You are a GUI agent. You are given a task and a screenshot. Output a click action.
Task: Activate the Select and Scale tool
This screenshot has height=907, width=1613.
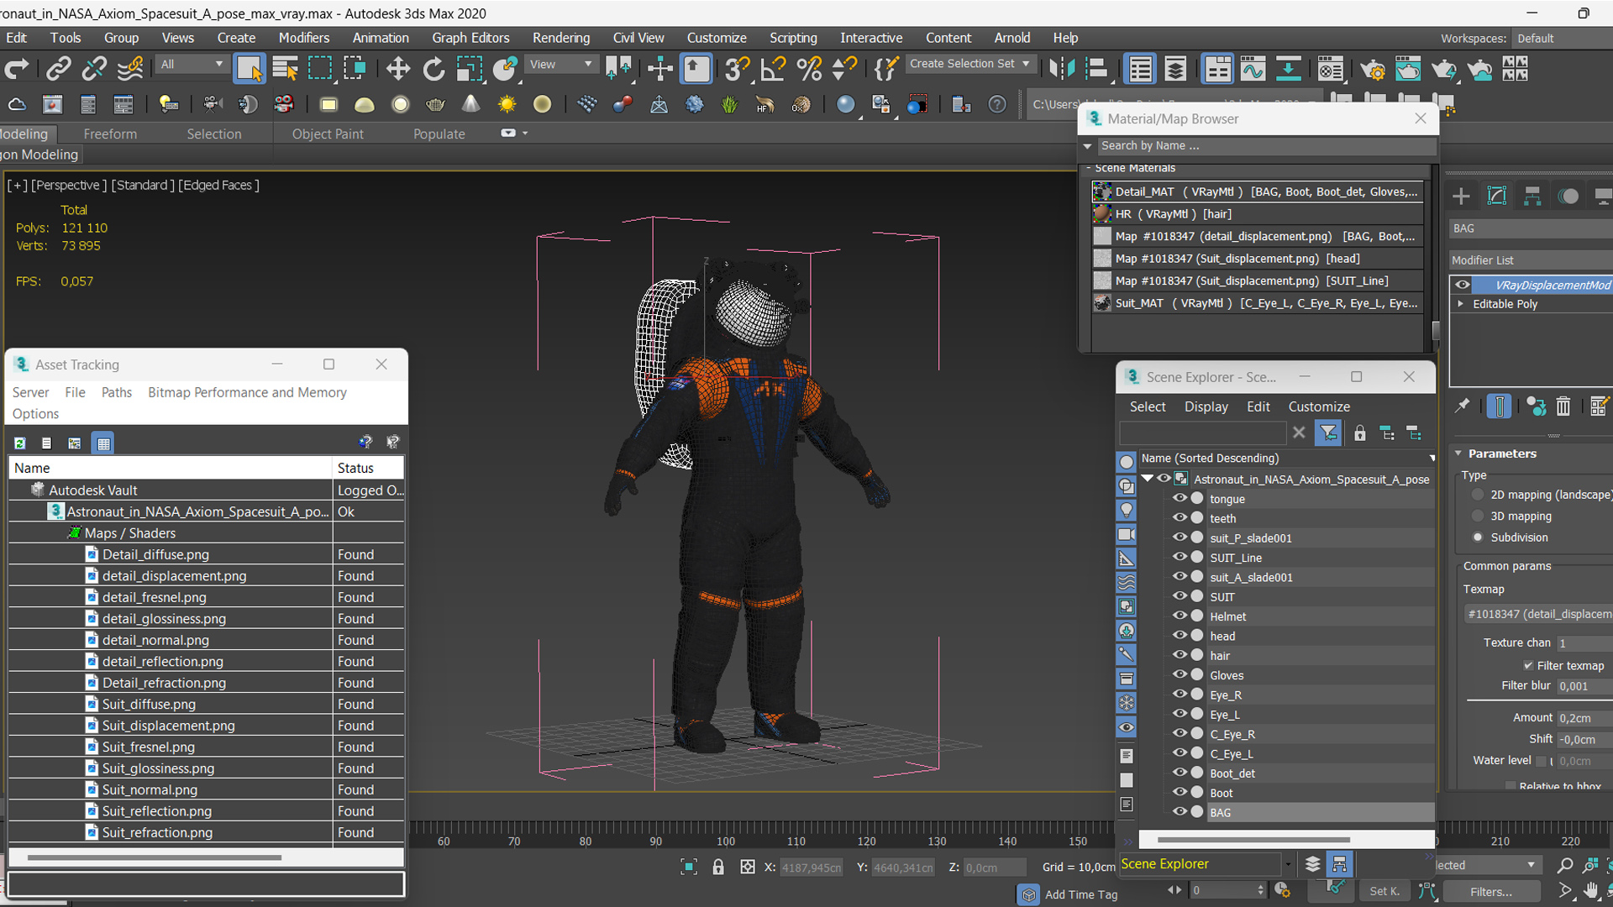click(x=469, y=69)
